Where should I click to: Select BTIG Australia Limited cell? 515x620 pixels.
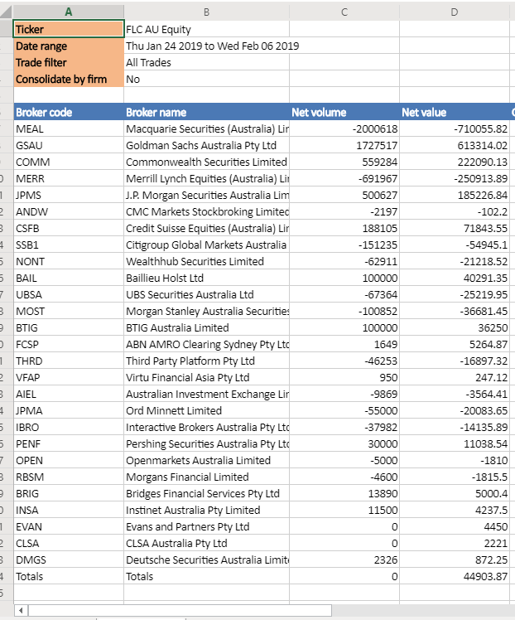(x=206, y=328)
